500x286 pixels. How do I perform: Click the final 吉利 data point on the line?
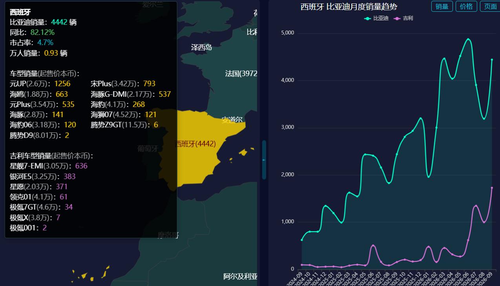[492, 188]
